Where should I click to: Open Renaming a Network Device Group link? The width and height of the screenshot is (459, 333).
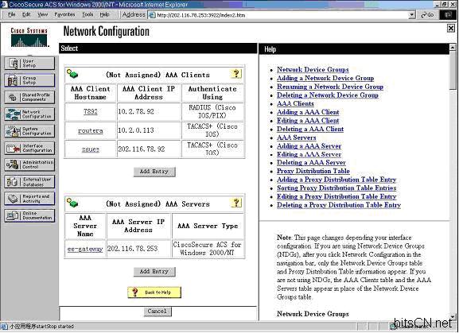coord(330,87)
